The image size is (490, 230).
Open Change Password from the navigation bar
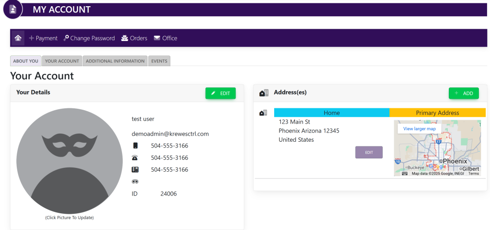[x=89, y=38]
